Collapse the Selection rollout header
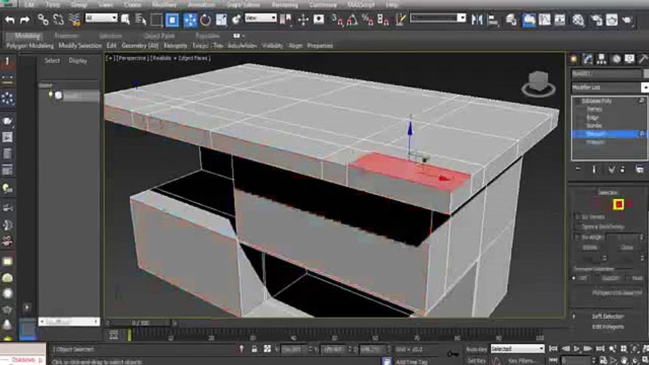Viewport: 649px width, 365px height. click(x=607, y=193)
